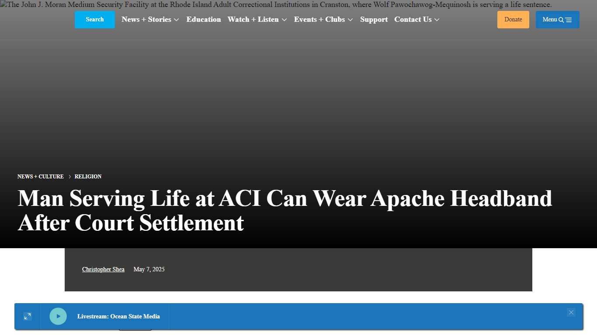
Task: Click the Search button
Action: click(94, 19)
